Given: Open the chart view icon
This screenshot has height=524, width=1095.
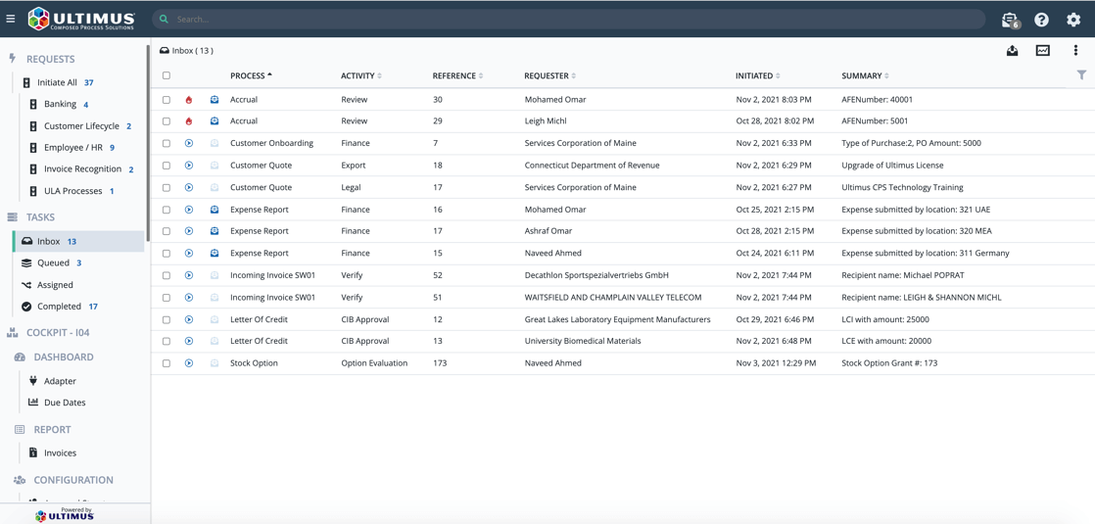Looking at the screenshot, I should click(x=1043, y=51).
